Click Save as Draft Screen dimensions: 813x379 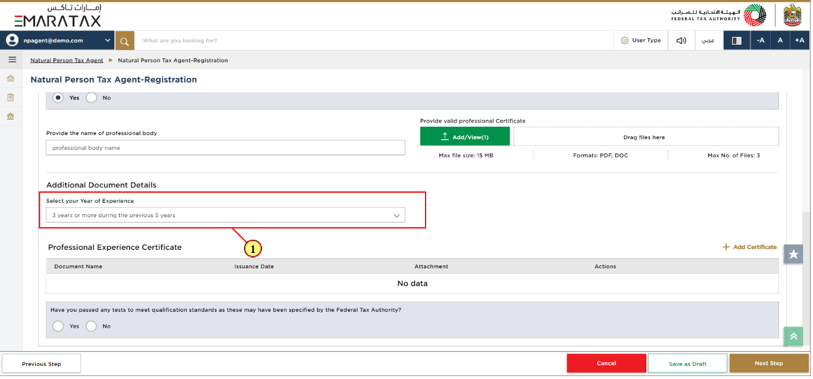click(x=687, y=364)
